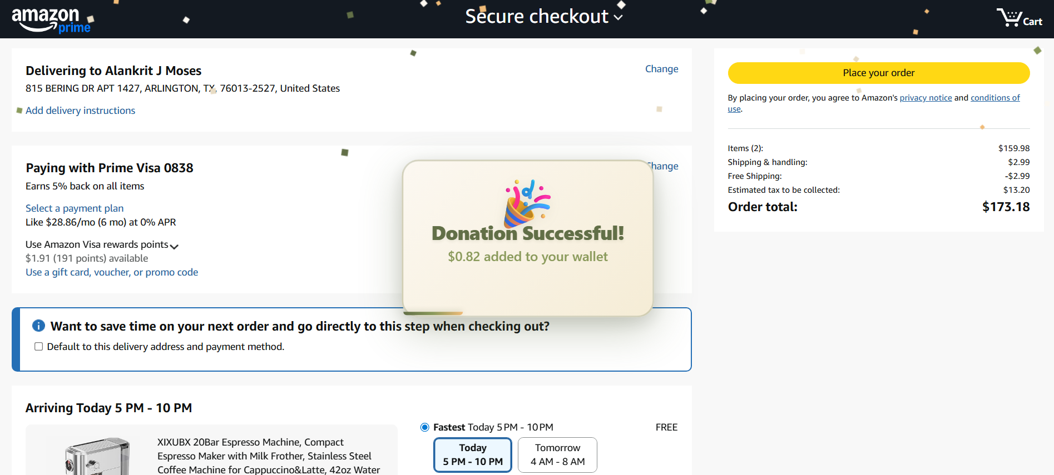This screenshot has height=475, width=1054.
Task: Change the Prime Visa payment method
Action: (665, 166)
